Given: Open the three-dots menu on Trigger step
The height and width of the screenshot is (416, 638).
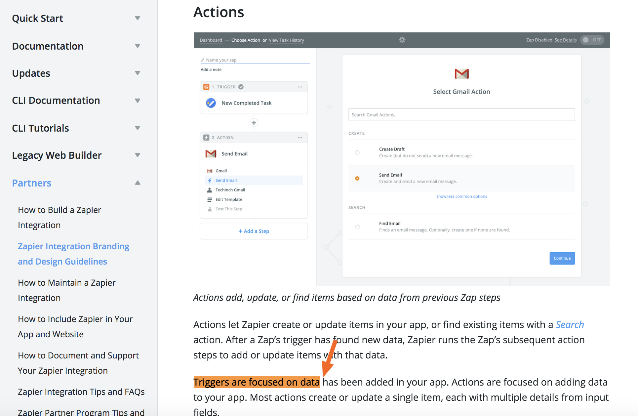Looking at the screenshot, I should pyautogui.click(x=300, y=87).
